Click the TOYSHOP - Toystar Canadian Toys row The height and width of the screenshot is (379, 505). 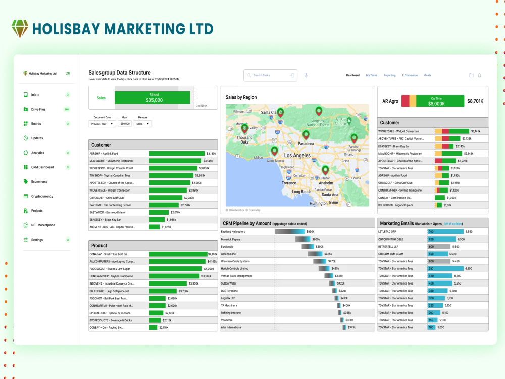153,176
